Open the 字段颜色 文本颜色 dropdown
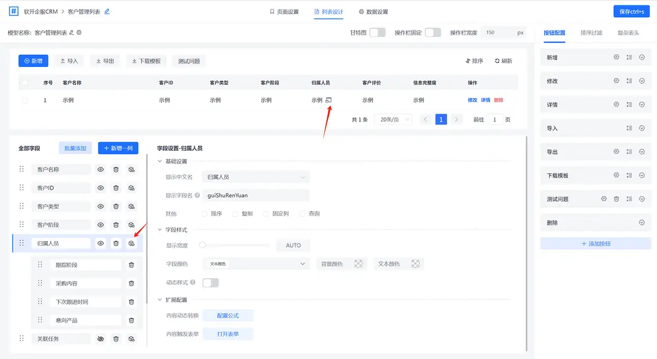This screenshot has height=359, width=657. [255, 264]
